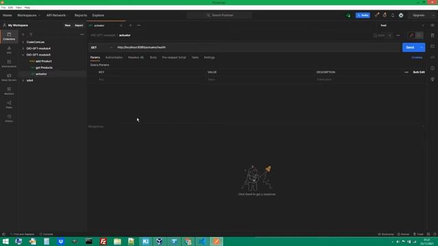Open Console in the status bar
The image size is (438, 246).
coord(47,234)
